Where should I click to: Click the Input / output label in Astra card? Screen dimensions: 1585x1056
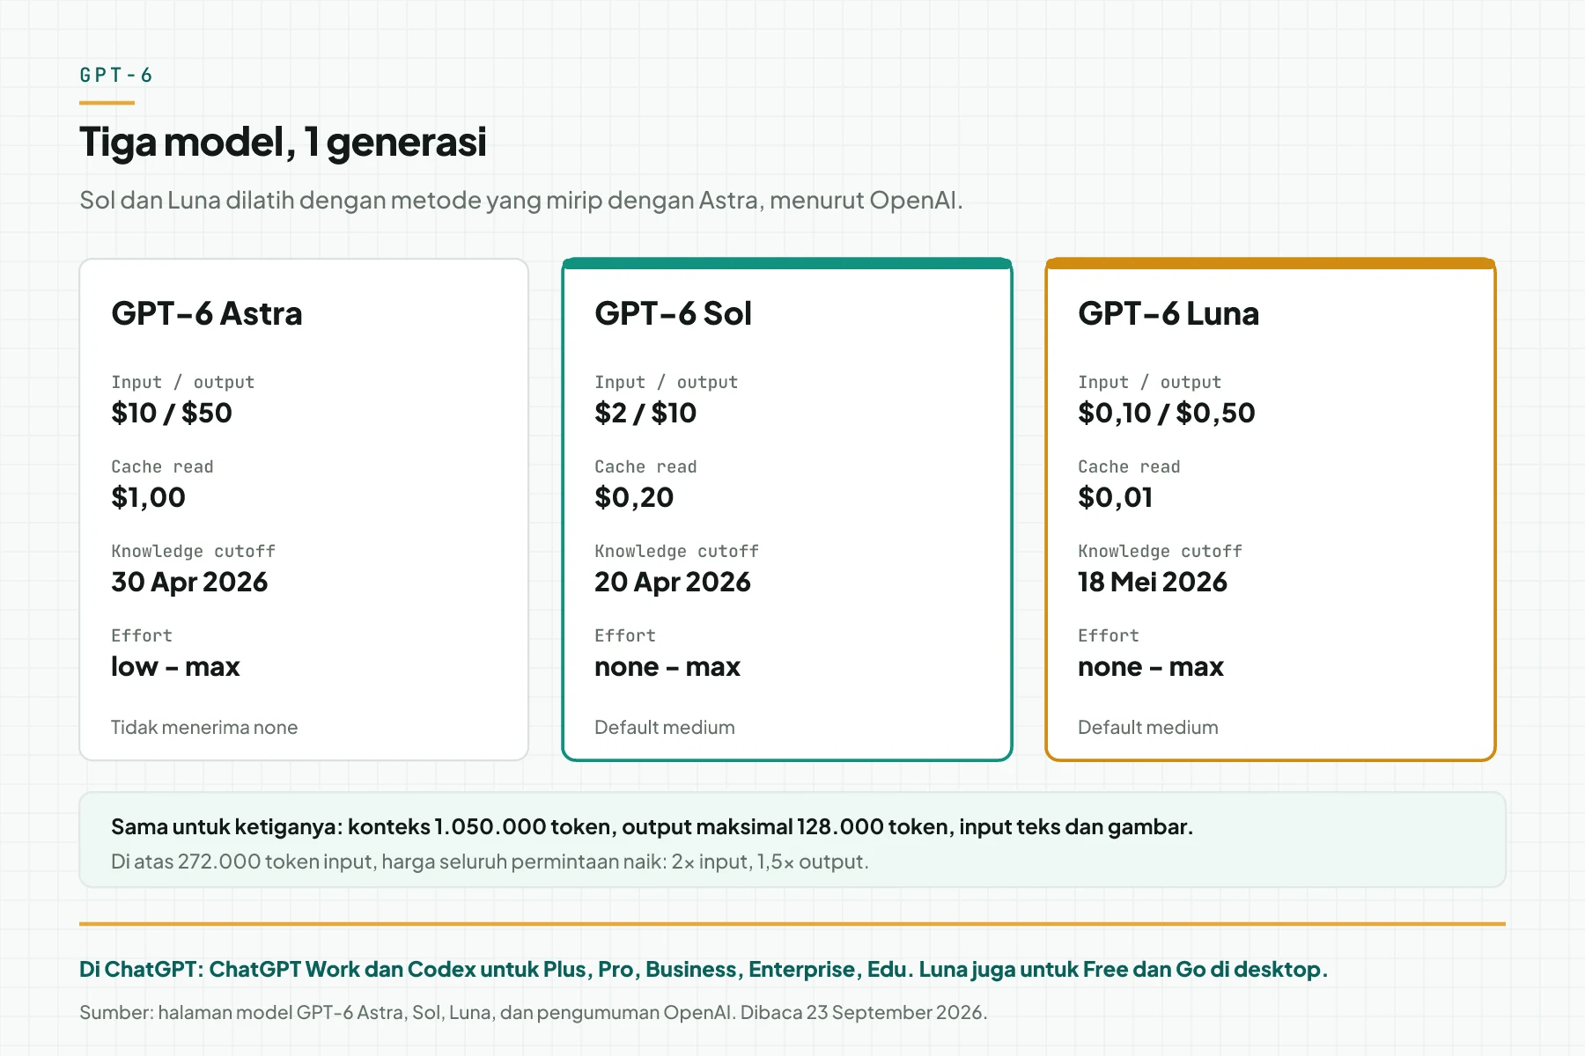(x=182, y=382)
